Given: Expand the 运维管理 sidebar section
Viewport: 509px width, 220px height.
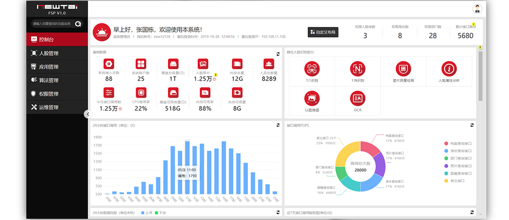Looking at the screenshot, I should pos(48,107).
